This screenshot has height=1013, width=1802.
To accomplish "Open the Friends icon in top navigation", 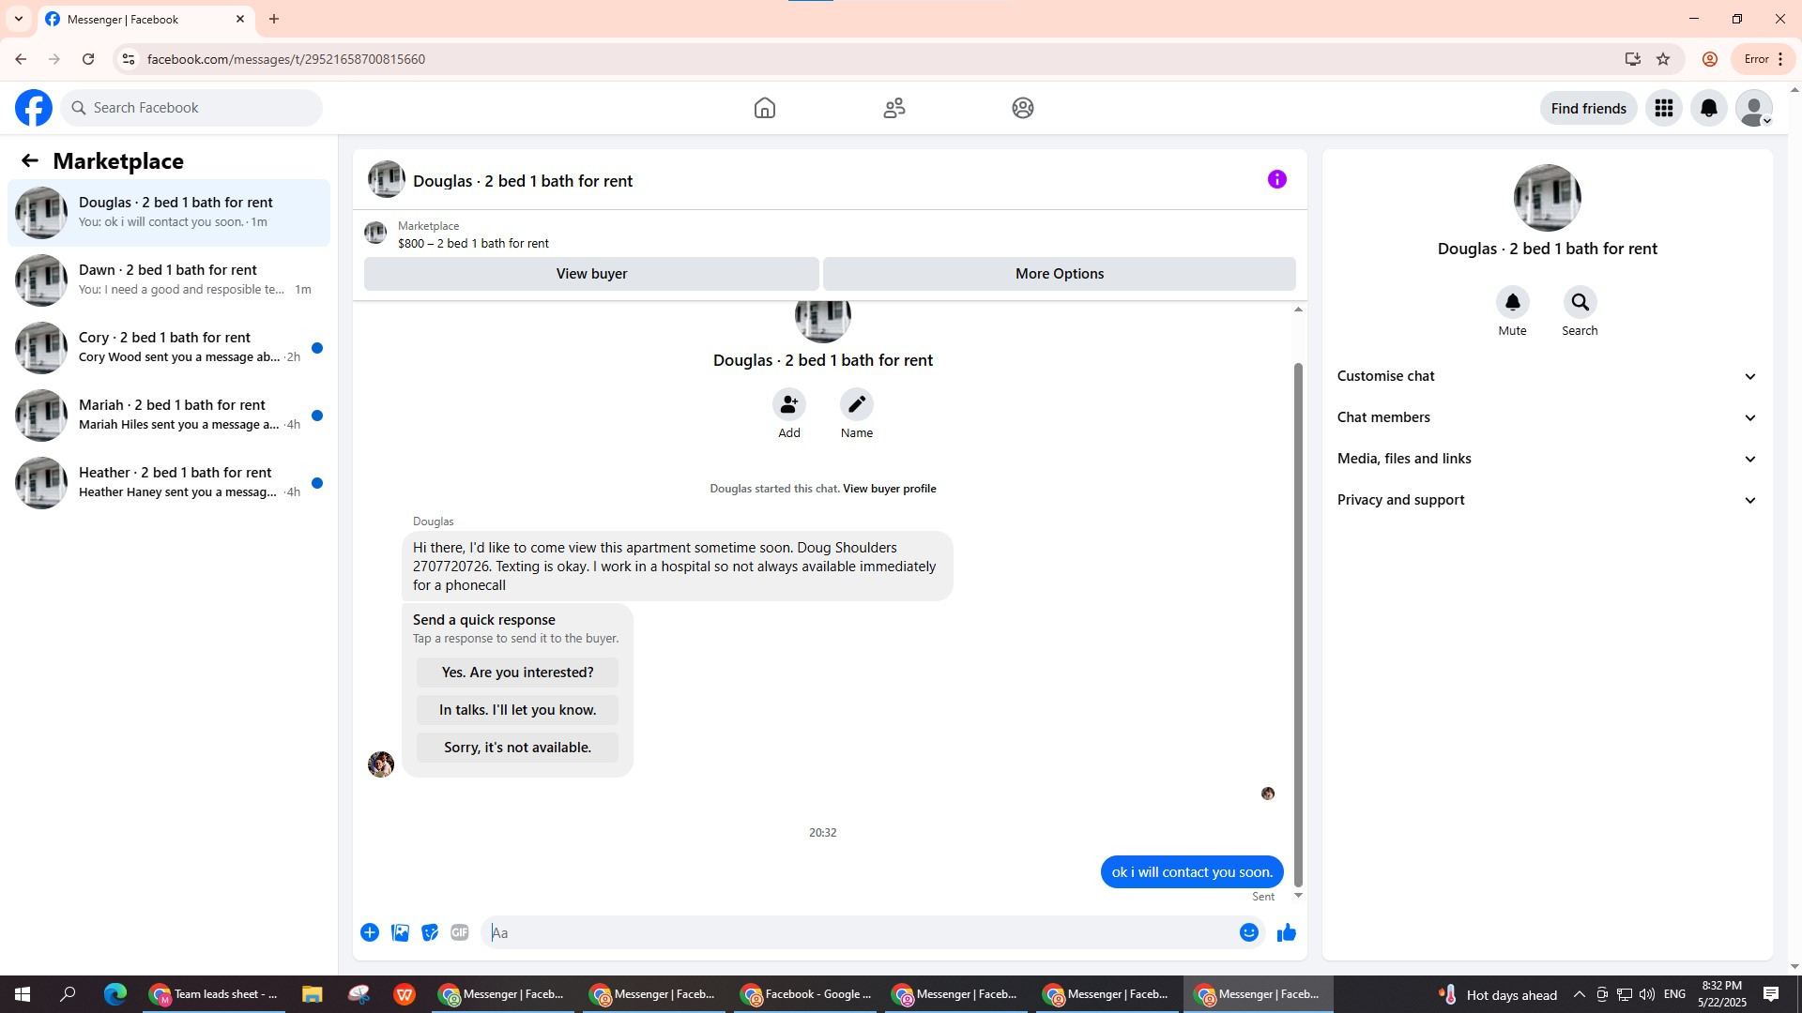I will (894, 108).
